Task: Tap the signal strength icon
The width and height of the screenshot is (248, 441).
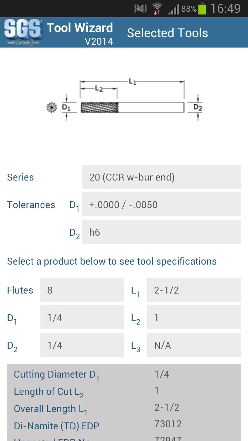Action: pos(174,9)
